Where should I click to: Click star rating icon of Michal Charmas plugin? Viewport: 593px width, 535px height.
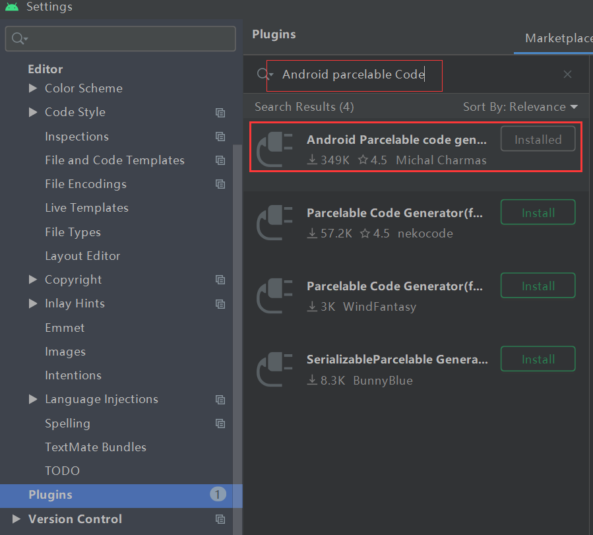click(x=363, y=160)
